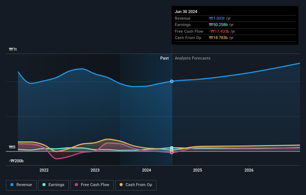The width and height of the screenshot is (306, 195).
Task: Click the ₩18.783b cash from op value
Action: click(x=218, y=38)
